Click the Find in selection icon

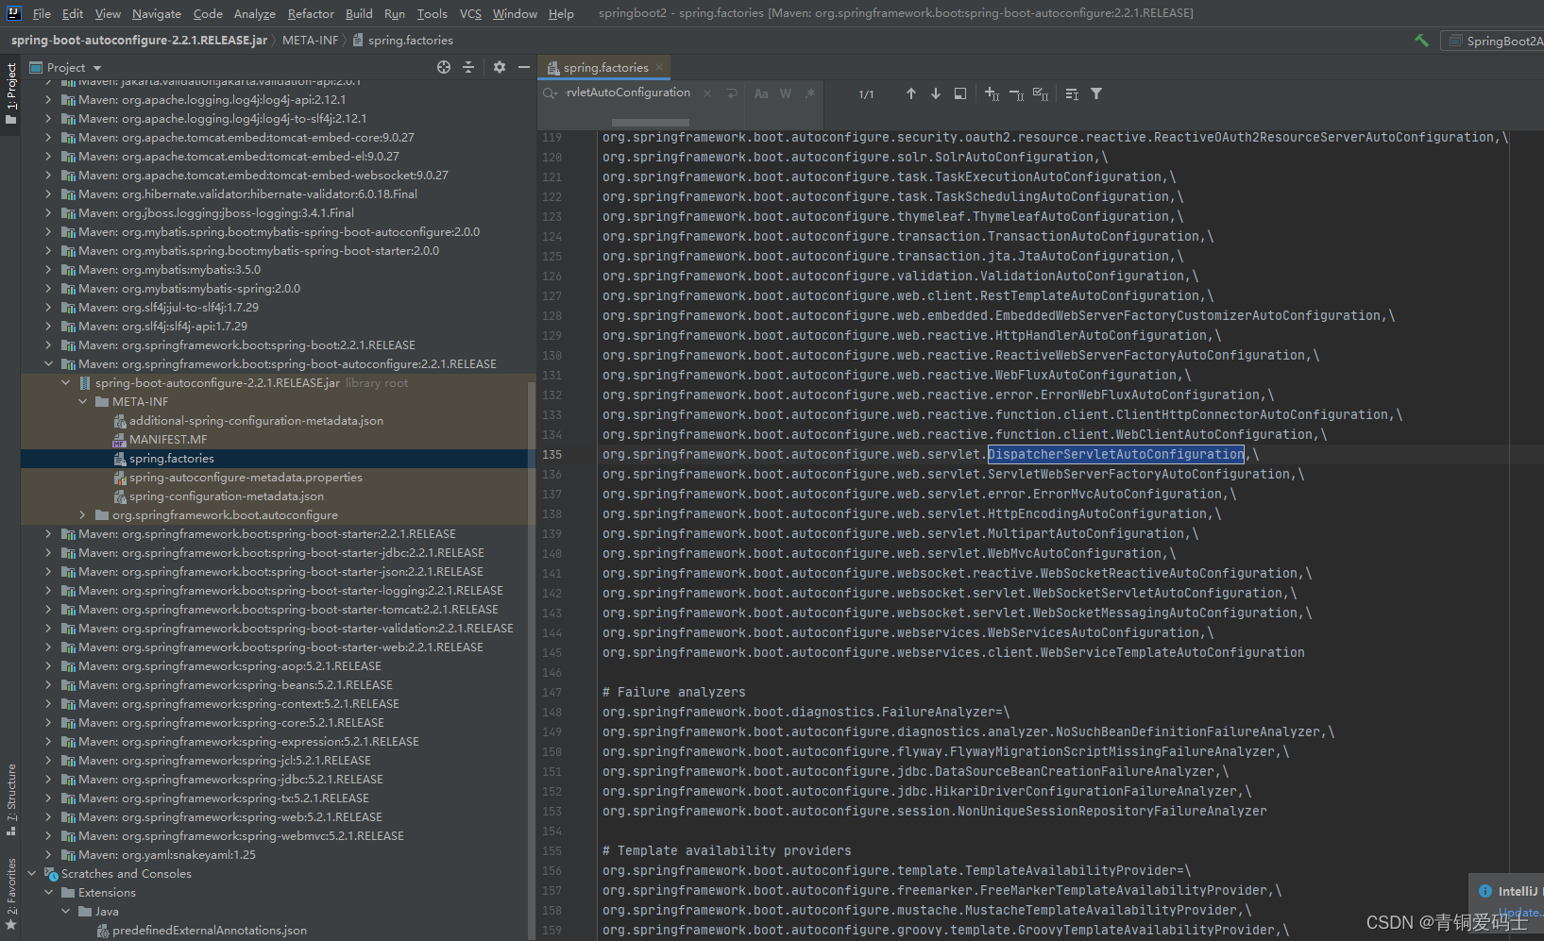(960, 93)
